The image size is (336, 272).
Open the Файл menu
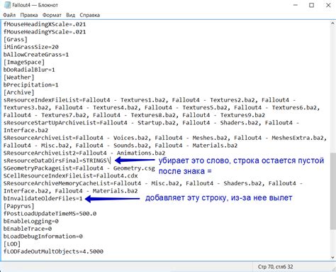(9, 15)
